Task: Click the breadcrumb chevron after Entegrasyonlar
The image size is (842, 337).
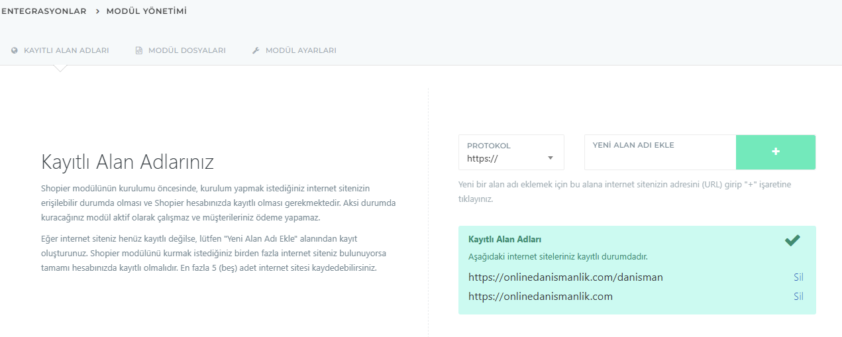Action: (x=97, y=11)
